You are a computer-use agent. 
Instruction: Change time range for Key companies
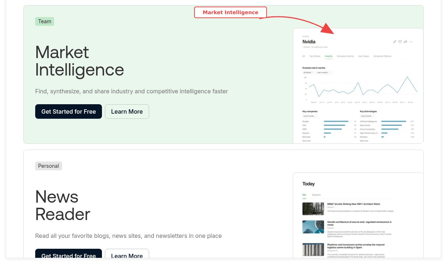click(309, 116)
